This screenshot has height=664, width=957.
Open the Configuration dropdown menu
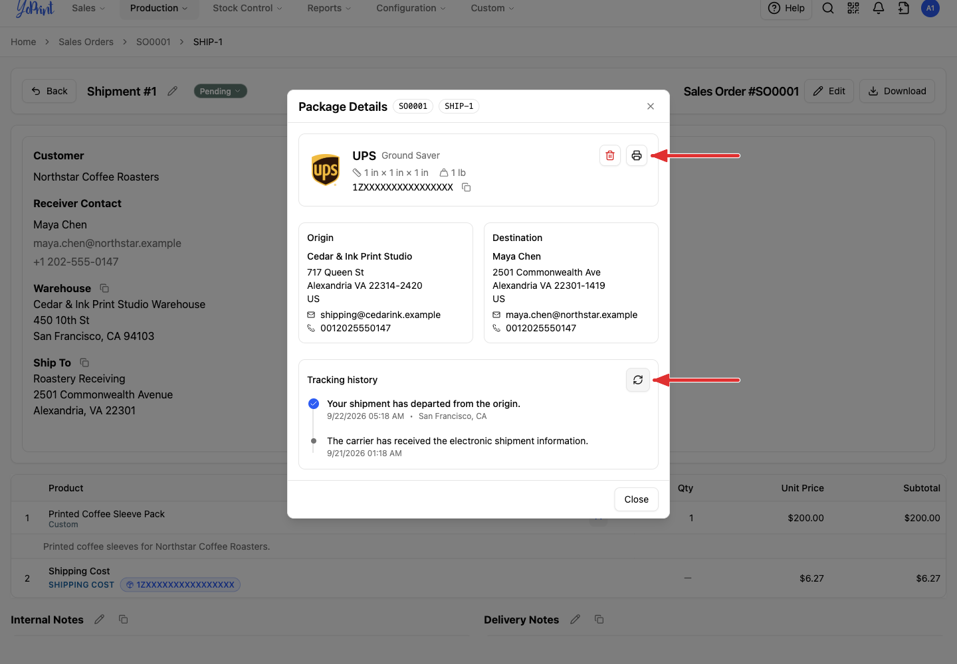[x=411, y=8]
